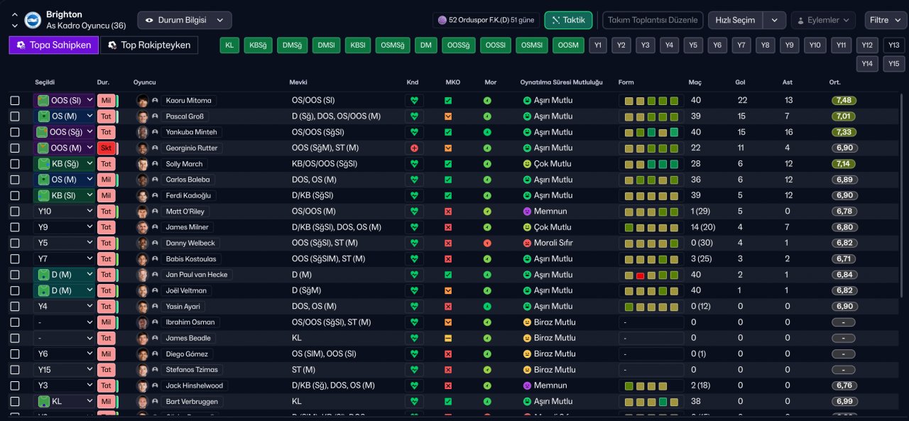
Task: Switch to the Top Rakipteyken tab
Action: pyautogui.click(x=149, y=45)
